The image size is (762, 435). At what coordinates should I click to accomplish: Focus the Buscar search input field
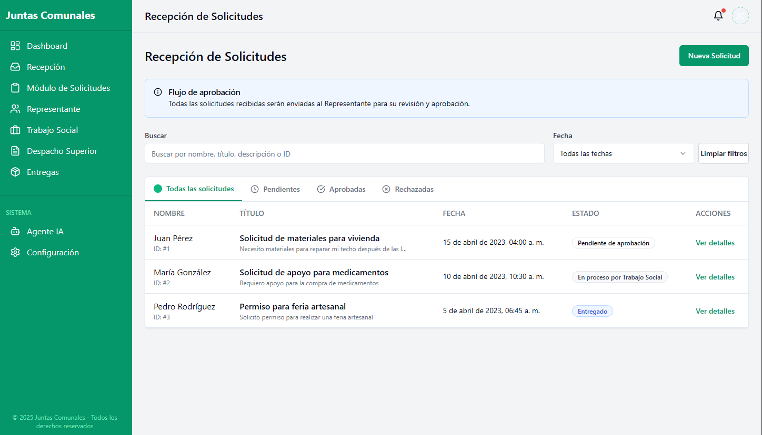click(x=344, y=153)
